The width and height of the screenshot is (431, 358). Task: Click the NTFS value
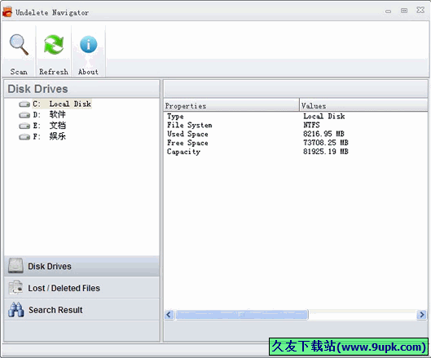pos(311,125)
